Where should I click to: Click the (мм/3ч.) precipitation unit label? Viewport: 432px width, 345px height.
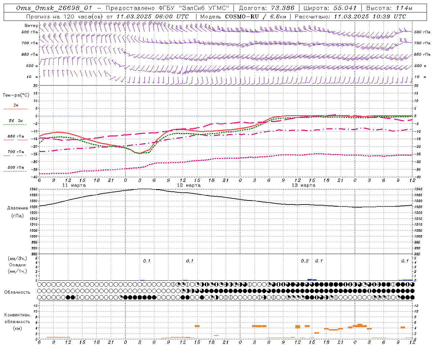[x=18, y=258]
